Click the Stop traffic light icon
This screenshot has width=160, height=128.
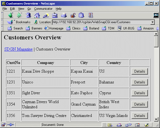(x=91, y=15)
